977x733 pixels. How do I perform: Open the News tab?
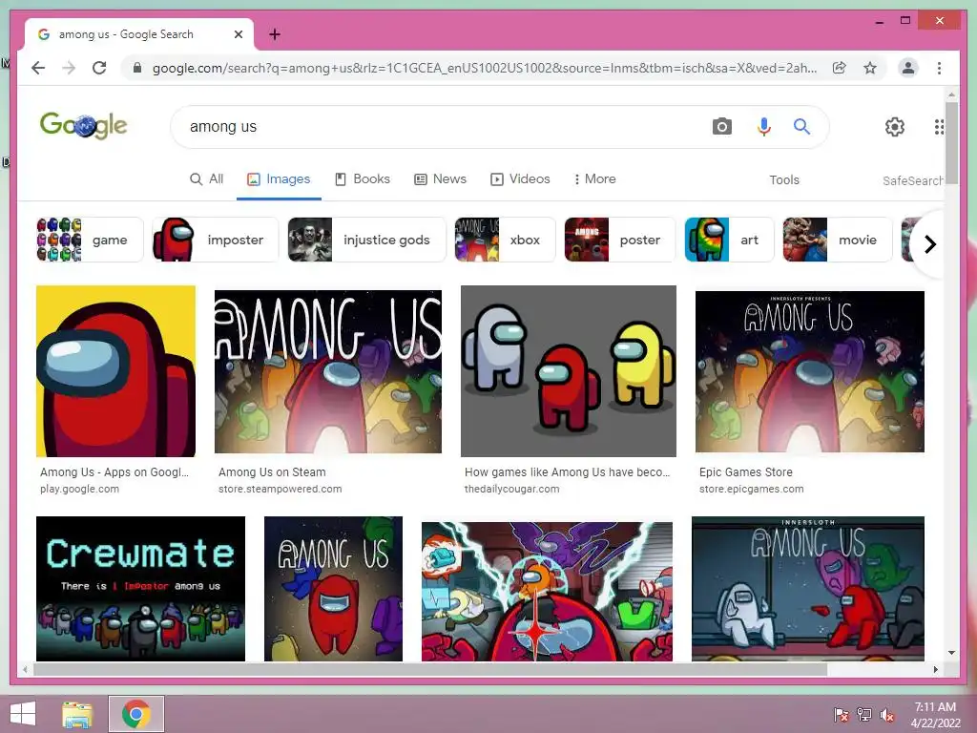tap(440, 179)
